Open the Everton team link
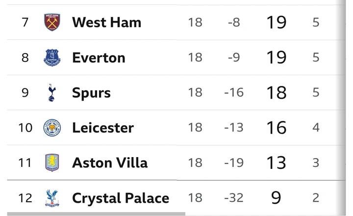The image size is (353, 216). tap(99, 58)
